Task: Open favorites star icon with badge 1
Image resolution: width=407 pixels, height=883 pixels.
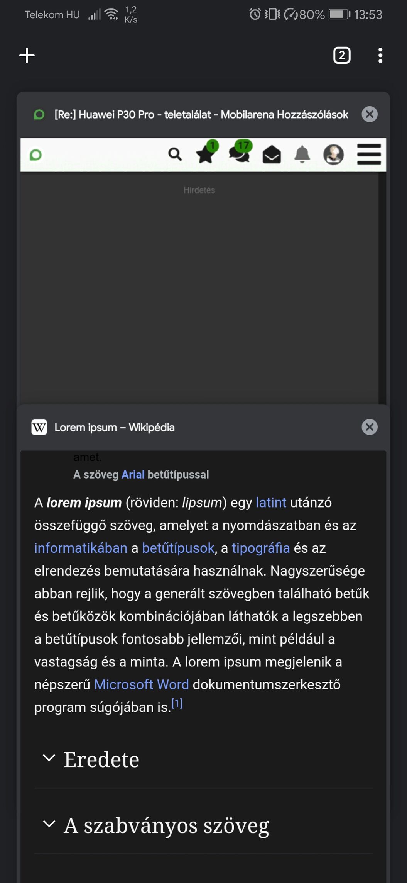Action: point(207,152)
